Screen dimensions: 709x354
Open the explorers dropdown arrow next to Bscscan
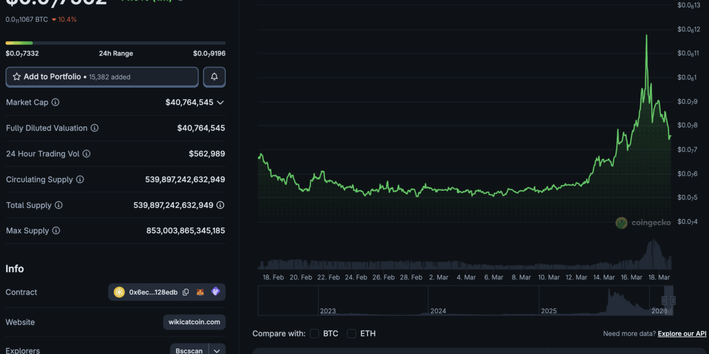click(x=218, y=351)
